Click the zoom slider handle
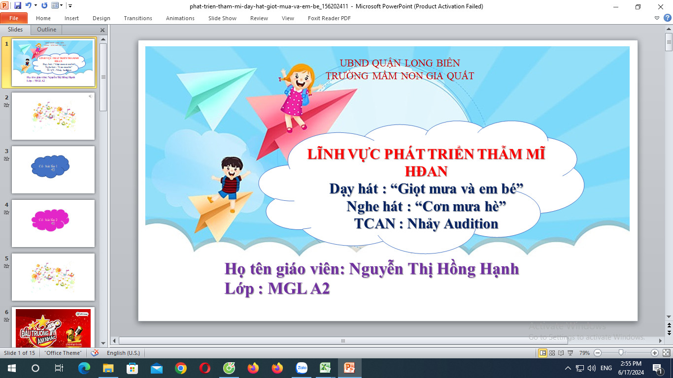 click(621, 353)
